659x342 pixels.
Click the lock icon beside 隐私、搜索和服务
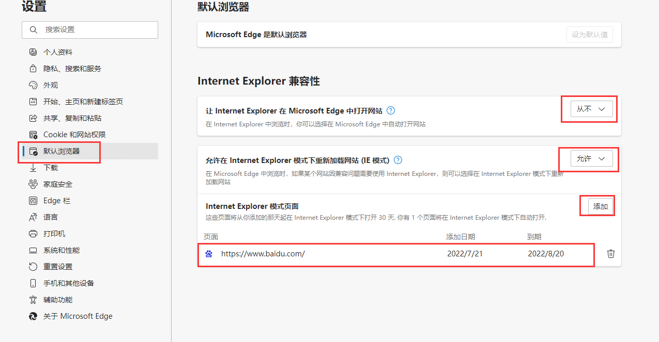pyautogui.click(x=33, y=69)
